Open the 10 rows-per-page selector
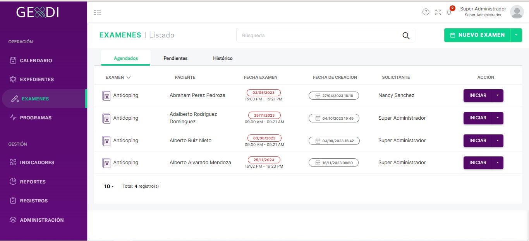This screenshot has height=241, width=529. click(109, 186)
